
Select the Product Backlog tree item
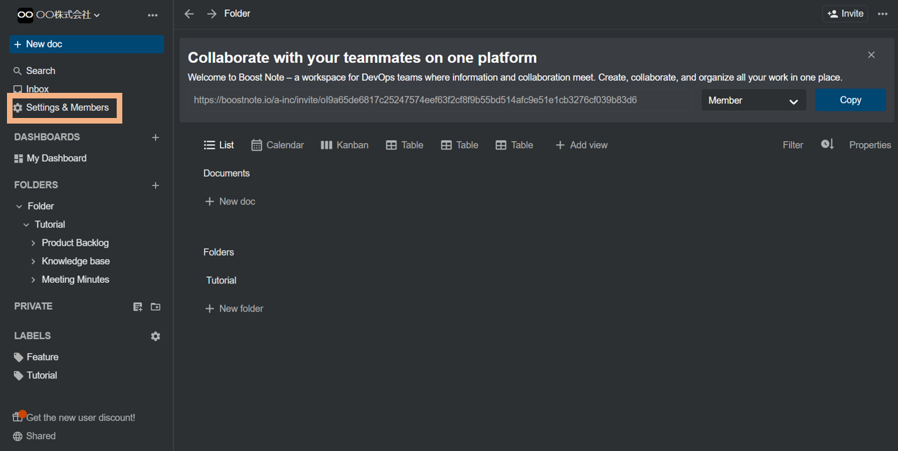[x=75, y=243]
